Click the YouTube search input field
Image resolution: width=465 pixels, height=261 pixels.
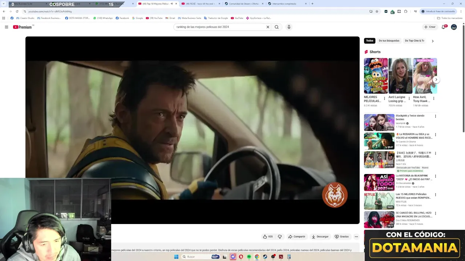click(x=220, y=27)
